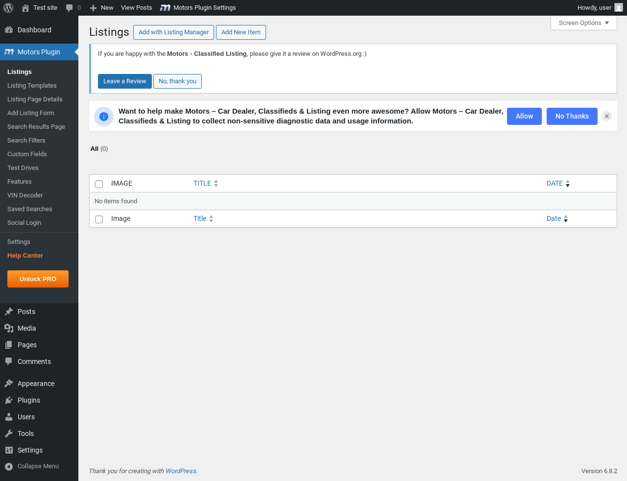Open Social Login submenu item
This screenshot has height=481, width=627.
tap(39, 223)
